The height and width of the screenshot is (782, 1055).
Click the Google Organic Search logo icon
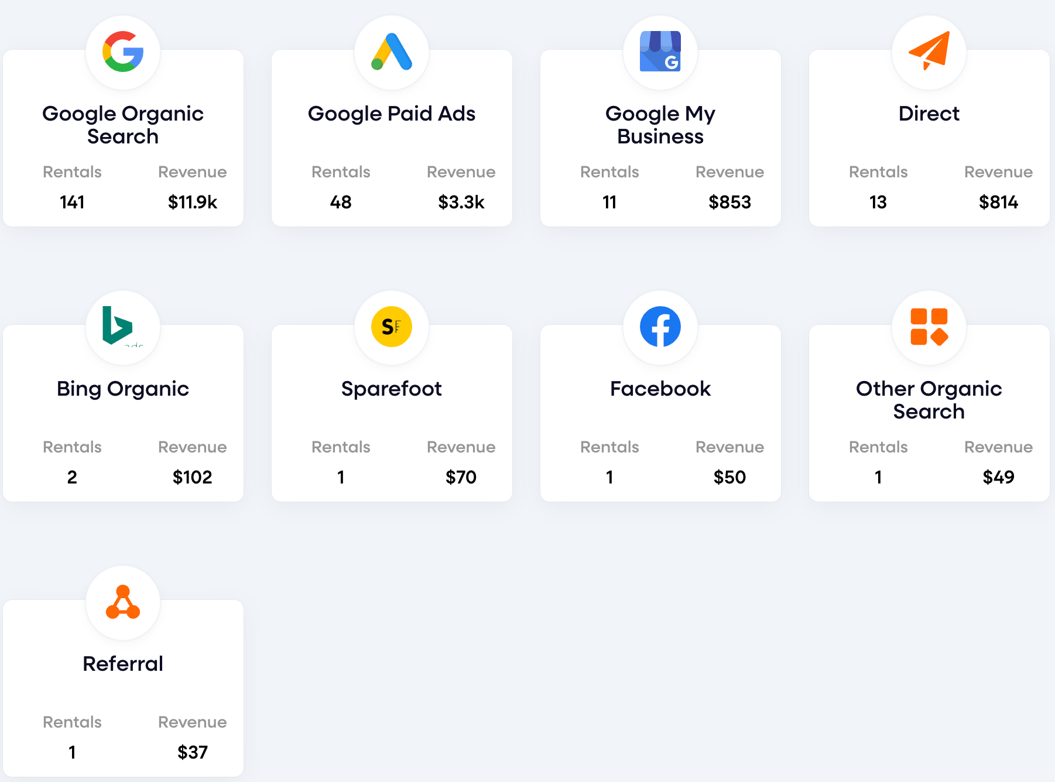(123, 52)
